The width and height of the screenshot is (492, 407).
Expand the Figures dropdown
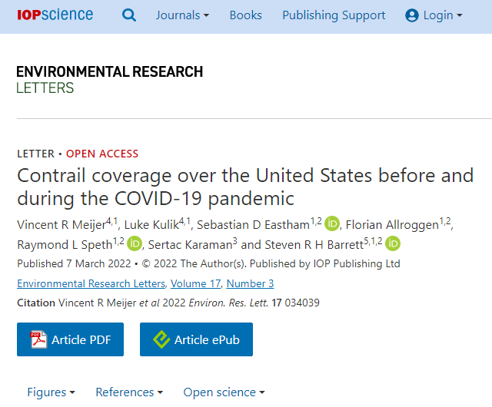click(51, 392)
